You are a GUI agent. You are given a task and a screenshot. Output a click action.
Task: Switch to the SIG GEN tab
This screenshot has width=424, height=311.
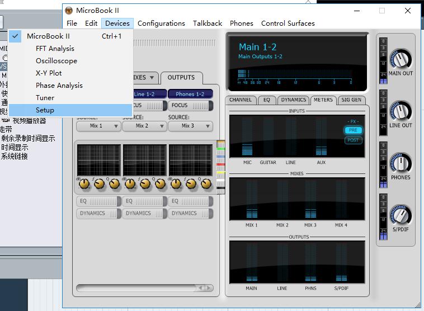point(351,100)
